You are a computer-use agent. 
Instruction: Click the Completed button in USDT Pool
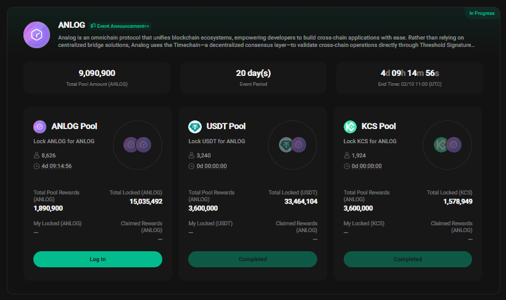(x=252, y=259)
